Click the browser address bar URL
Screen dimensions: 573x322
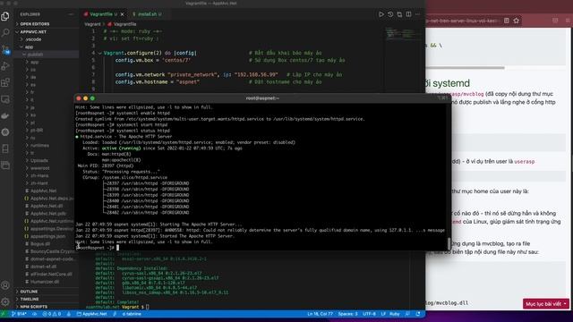tap(463, 21)
